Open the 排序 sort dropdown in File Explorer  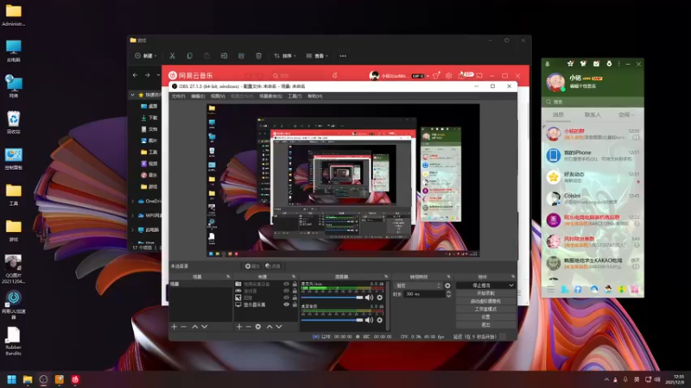[285, 56]
